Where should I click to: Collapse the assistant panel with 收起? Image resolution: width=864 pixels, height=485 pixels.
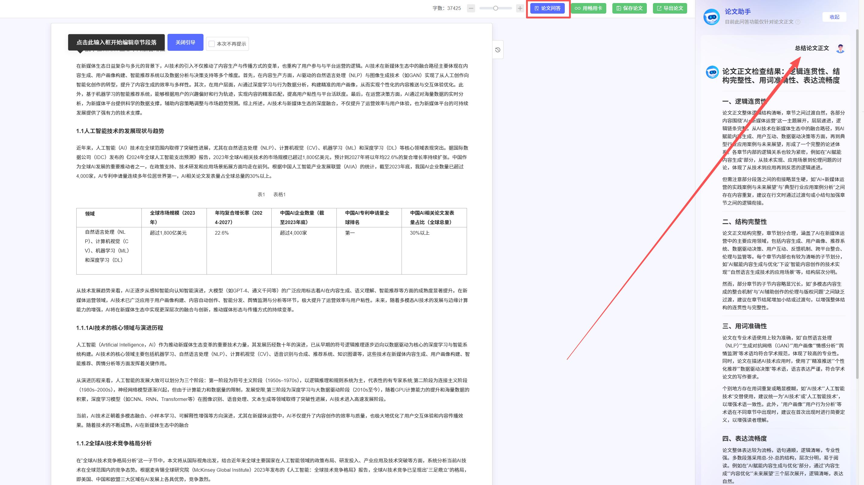(x=834, y=17)
